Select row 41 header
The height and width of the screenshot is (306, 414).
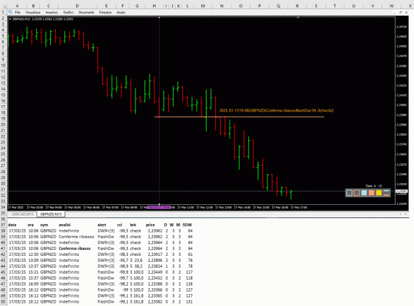click(3, 249)
